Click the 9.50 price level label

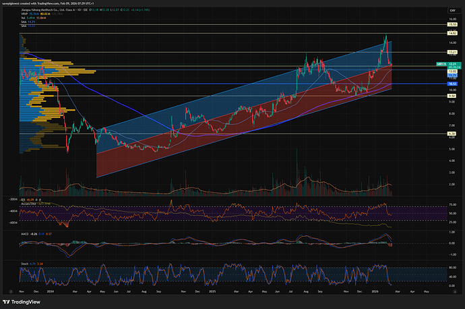(453, 96)
